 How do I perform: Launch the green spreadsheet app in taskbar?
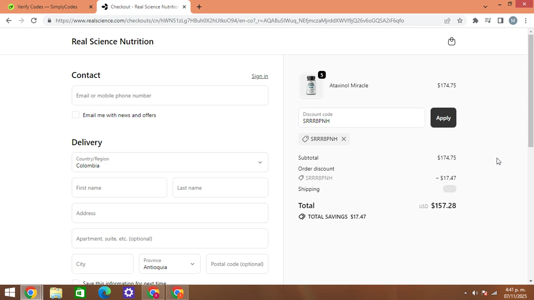click(80, 293)
